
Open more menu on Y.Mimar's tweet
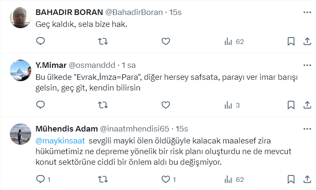pos(307,65)
